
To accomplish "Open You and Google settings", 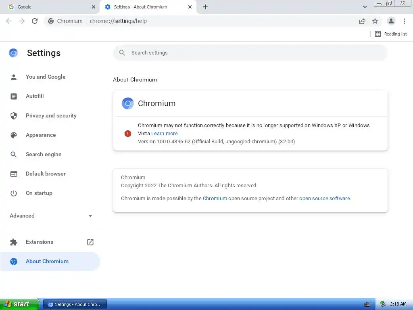I will tap(50, 77).
